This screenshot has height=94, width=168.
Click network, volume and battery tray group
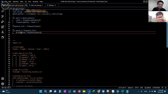[x=152, y=91]
